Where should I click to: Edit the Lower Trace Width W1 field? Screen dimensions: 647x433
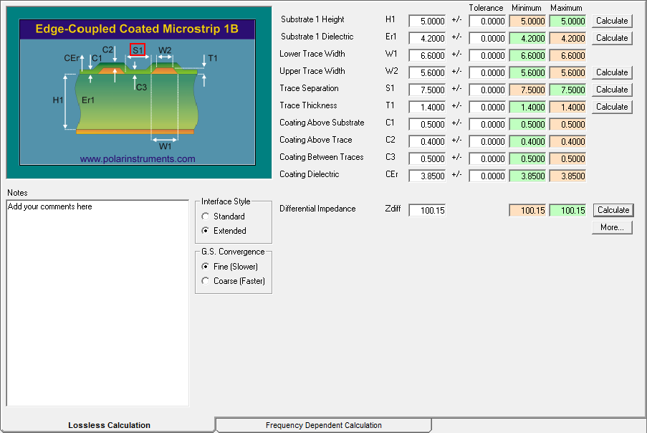click(427, 55)
